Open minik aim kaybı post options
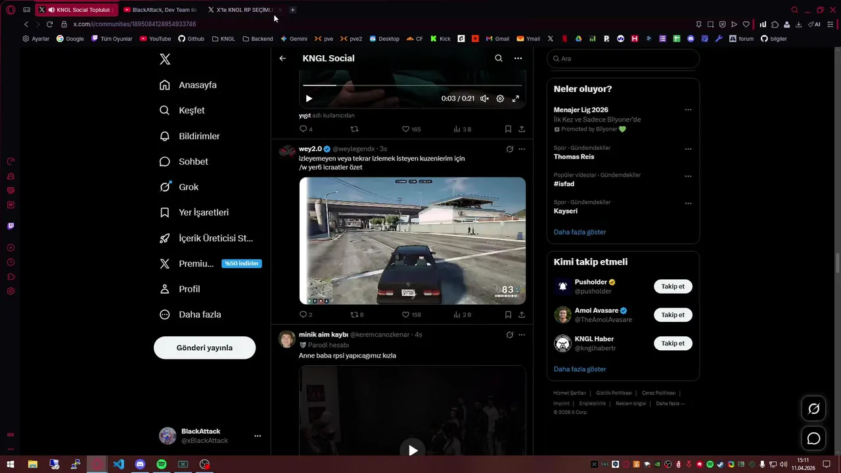The width and height of the screenshot is (841, 473). pyautogui.click(x=522, y=334)
